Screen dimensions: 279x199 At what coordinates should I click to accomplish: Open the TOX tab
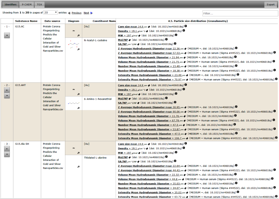(40, 5)
